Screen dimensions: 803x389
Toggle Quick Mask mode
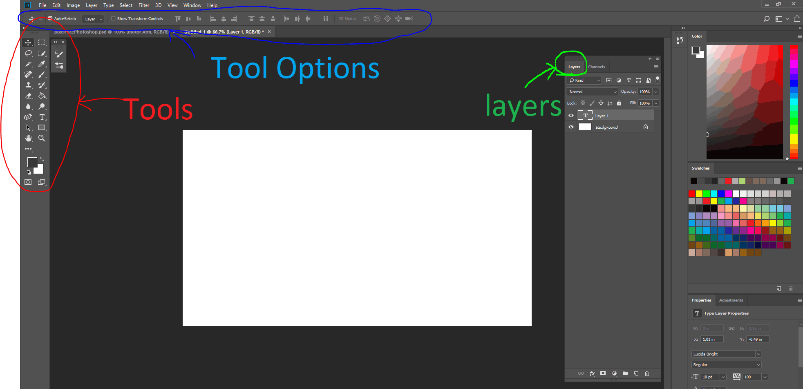click(28, 182)
